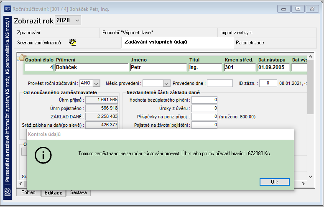The width and height of the screenshot is (324, 207).
Task: Click the Titul field with Ing.
Action: point(205,67)
